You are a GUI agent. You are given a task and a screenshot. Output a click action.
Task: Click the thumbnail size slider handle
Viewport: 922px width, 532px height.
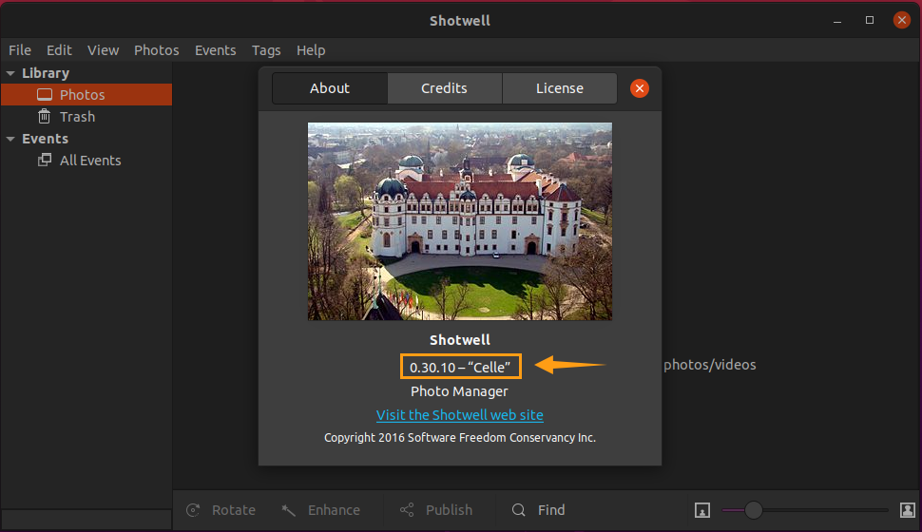point(753,510)
